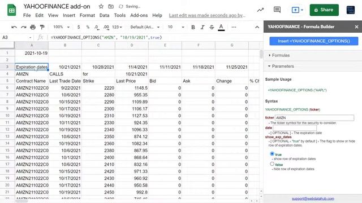362x203 pixels.
Task: Open the present dropdown arrow
Action: tap(302, 10)
